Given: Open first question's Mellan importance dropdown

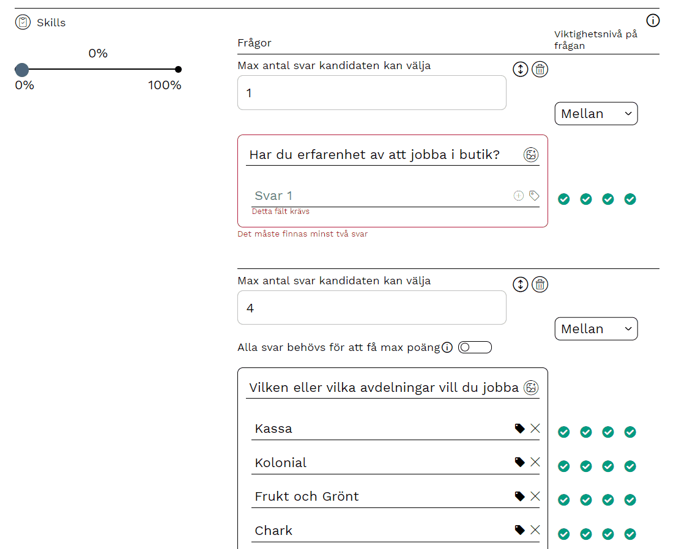Looking at the screenshot, I should pos(596,114).
